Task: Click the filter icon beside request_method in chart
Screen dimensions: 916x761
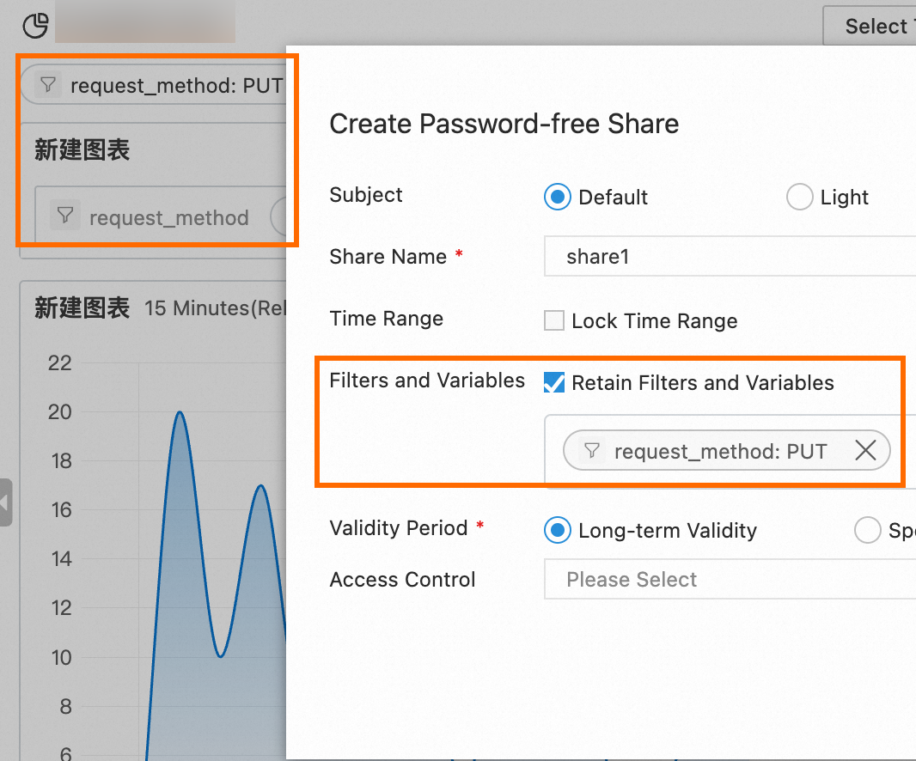Action: [x=64, y=216]
